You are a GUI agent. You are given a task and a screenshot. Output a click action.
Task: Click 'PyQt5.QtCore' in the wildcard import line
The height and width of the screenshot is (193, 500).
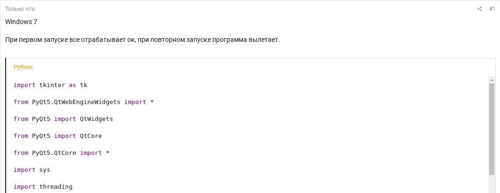click(54, 153)
